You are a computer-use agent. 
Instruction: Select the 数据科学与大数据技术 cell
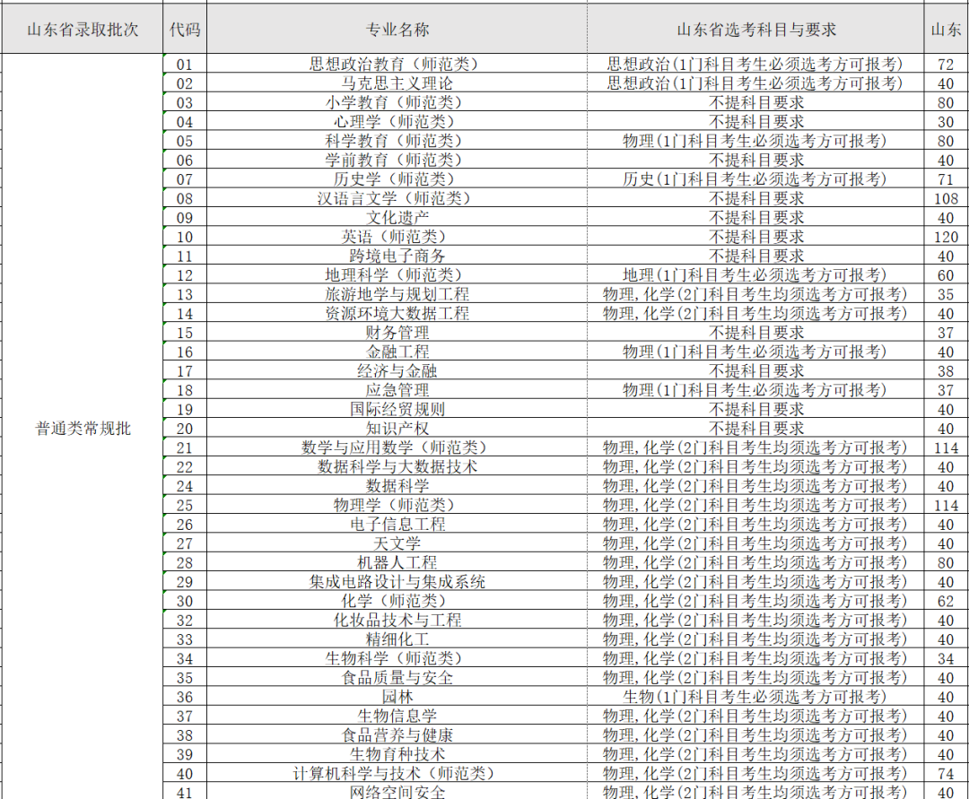tap(397, 465)
